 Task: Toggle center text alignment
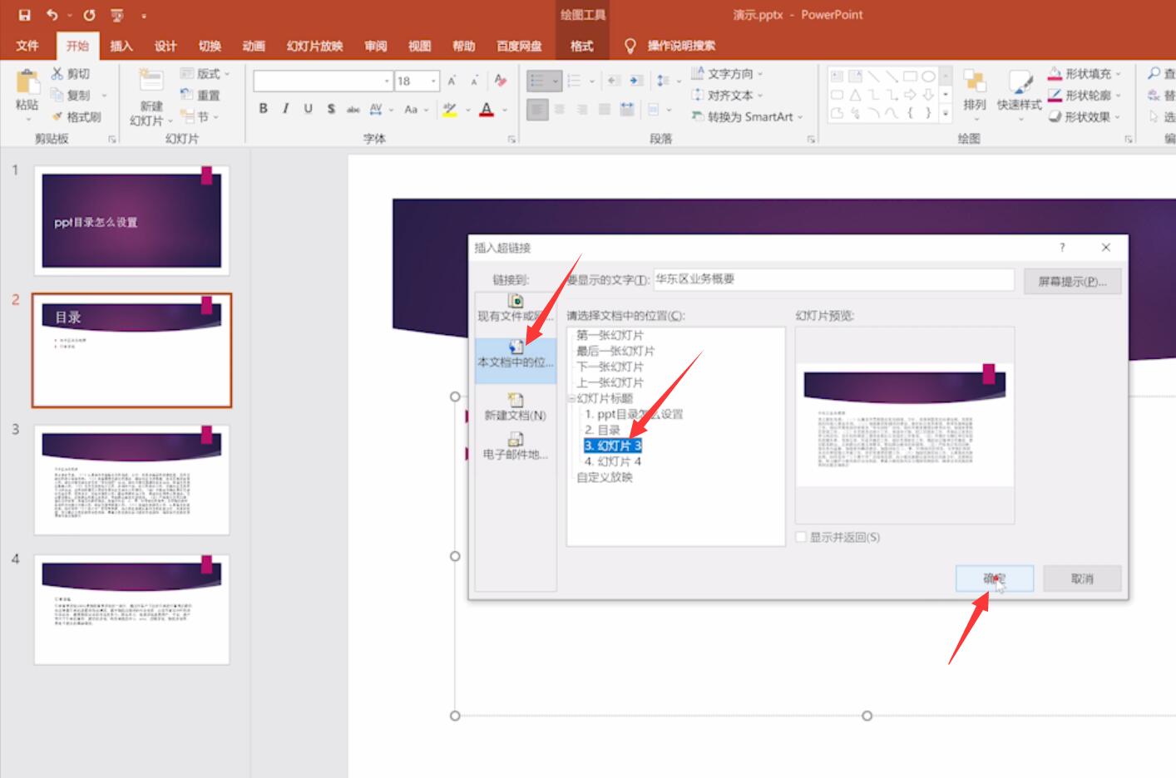(x=560, y=109)
